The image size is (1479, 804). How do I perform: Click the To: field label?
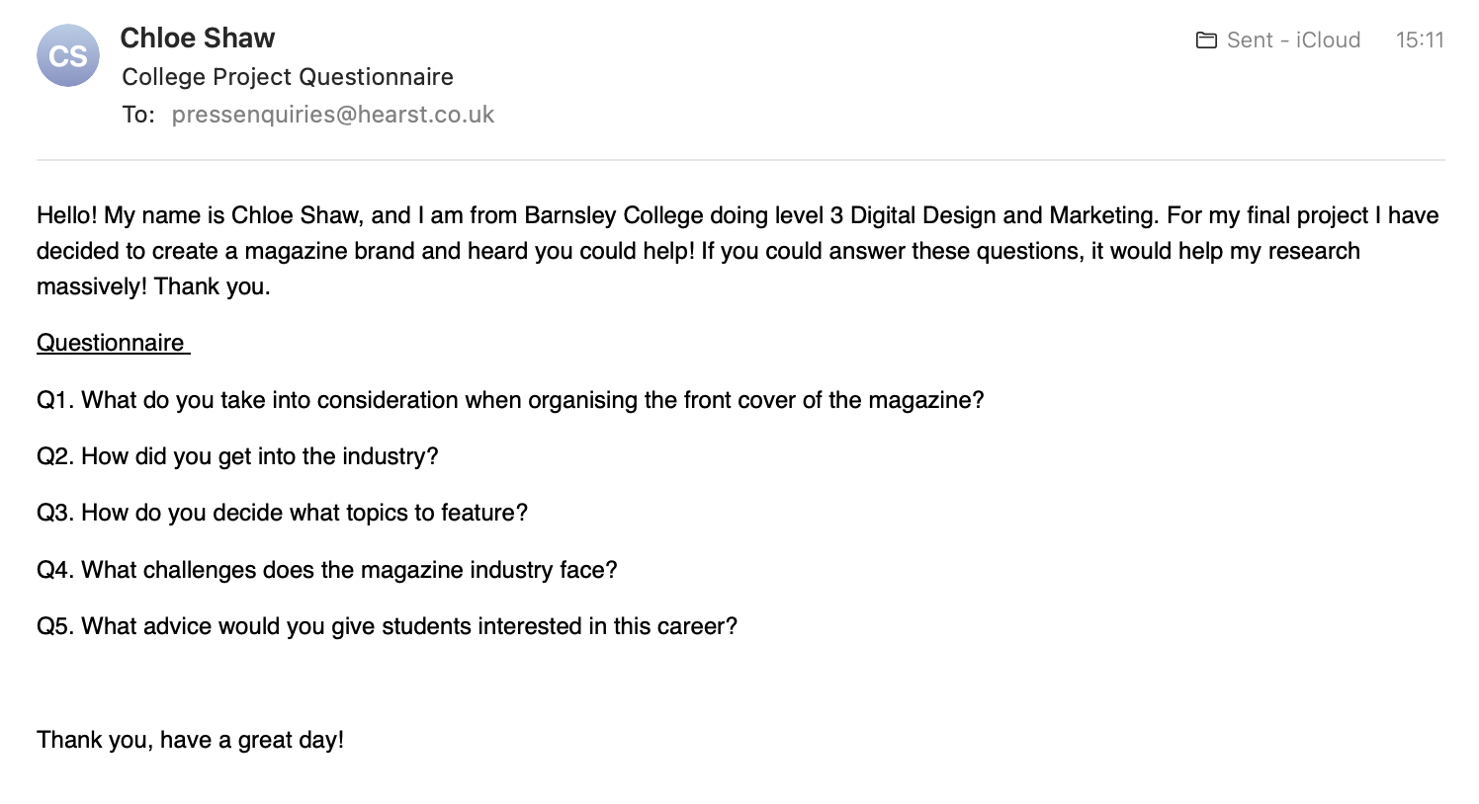tap(138, 115)
